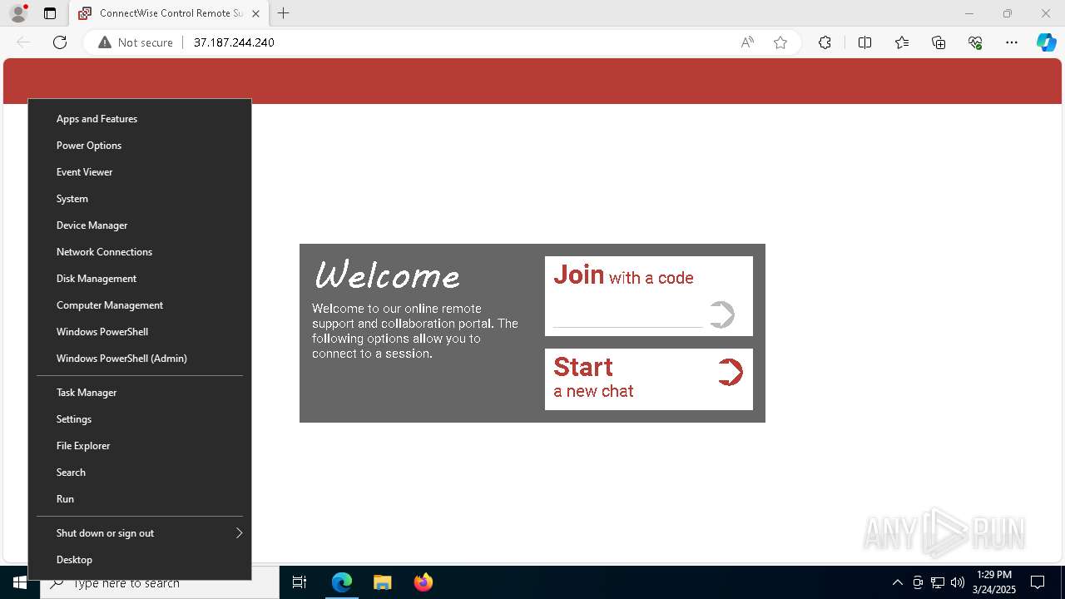The height and width of the screenshot is (599, 1065).
Task: Open the Favorites list icon
Action: (x=902, y=42)
